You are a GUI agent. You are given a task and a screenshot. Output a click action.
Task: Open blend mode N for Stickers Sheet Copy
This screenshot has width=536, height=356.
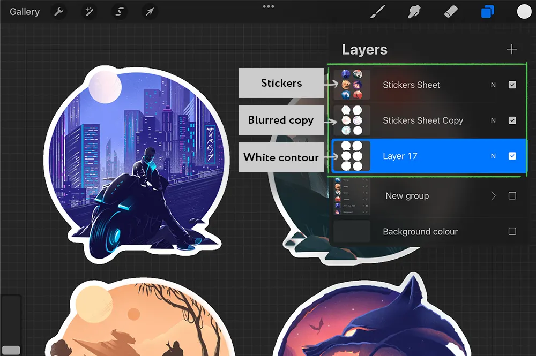[493, 120]
